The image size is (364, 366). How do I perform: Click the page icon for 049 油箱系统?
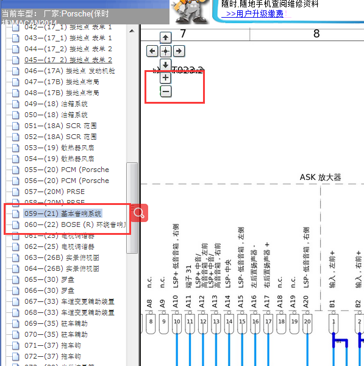pos(16,104)
